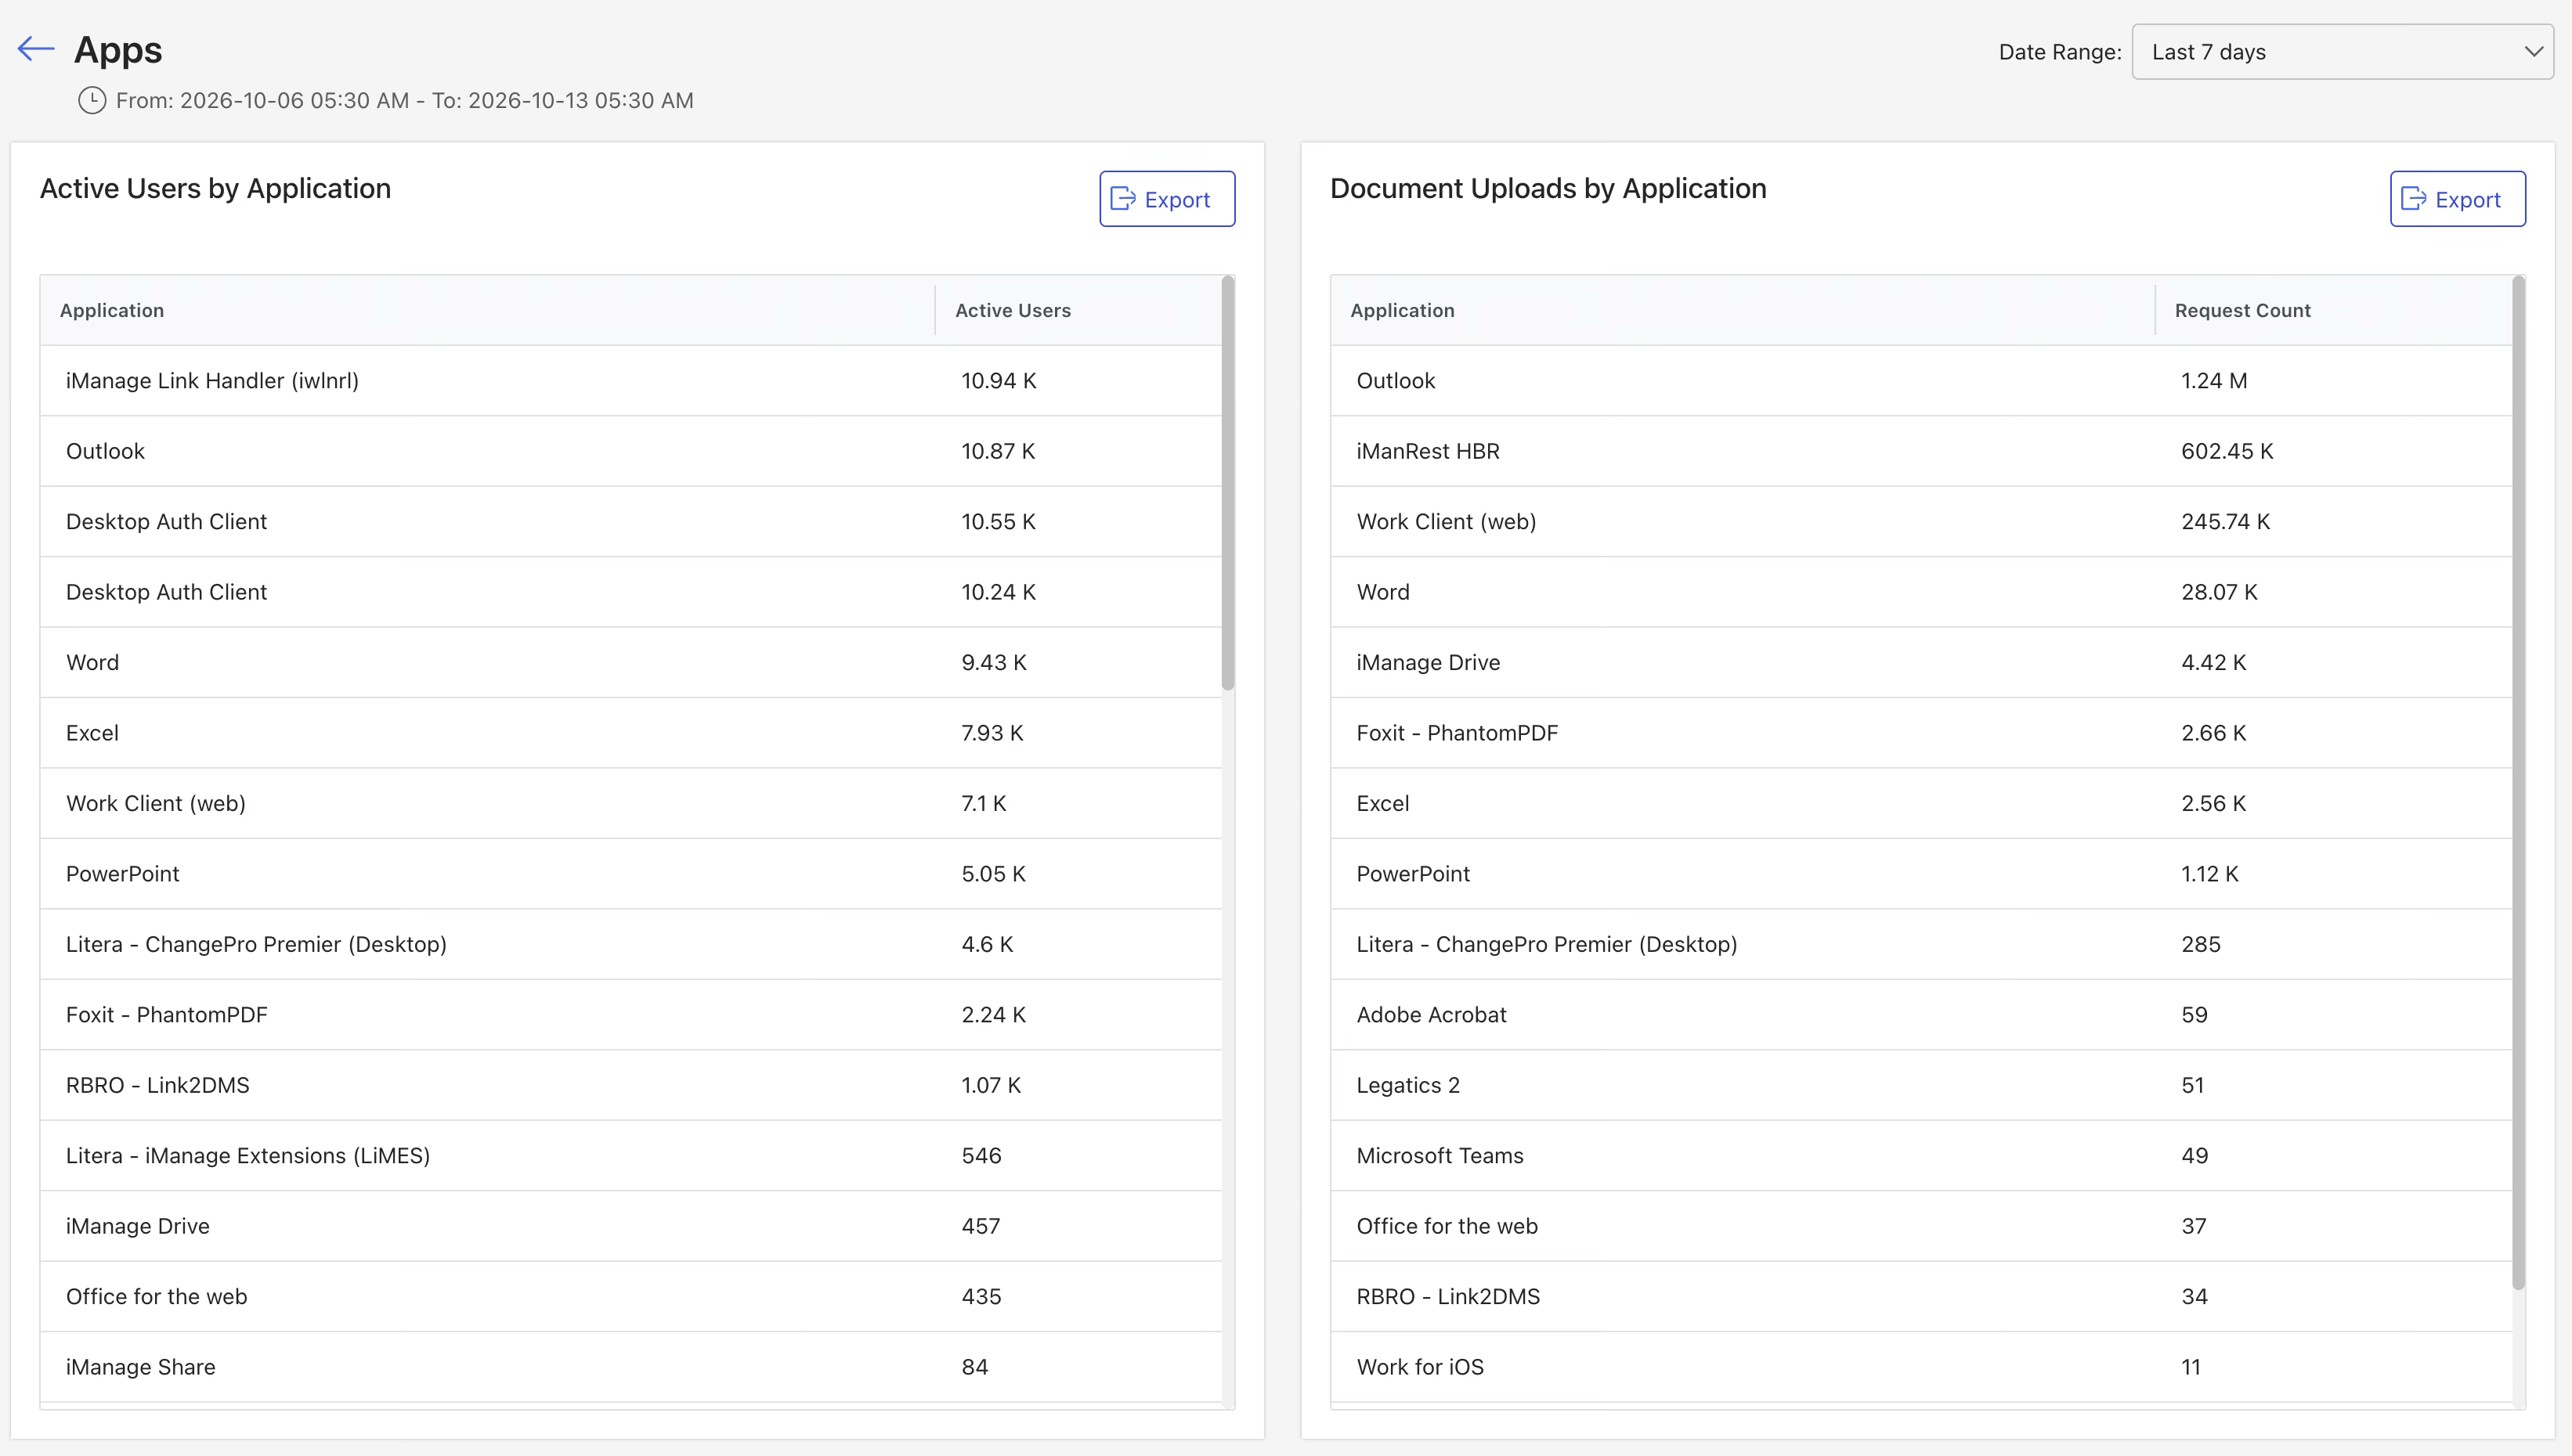Click the 10.55 K Desktop Auth Client row
The height and width of the screenshot is (1456, 2572).
630,522
